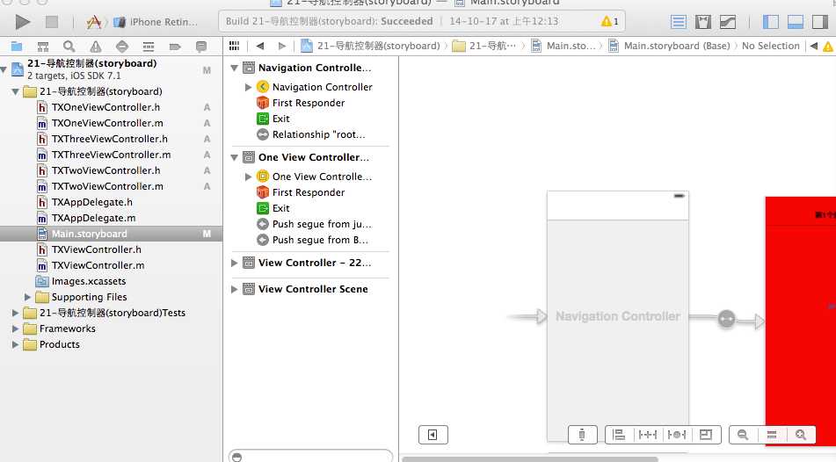Switch to the Version editor

point(728,22)
